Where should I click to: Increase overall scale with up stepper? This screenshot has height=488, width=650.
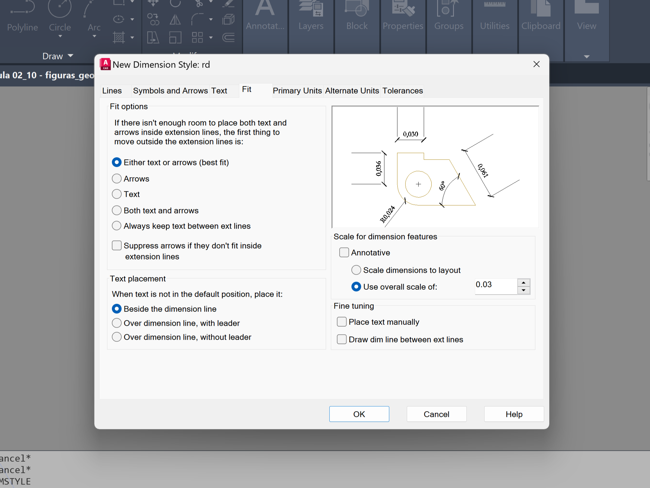pos(524,282)
